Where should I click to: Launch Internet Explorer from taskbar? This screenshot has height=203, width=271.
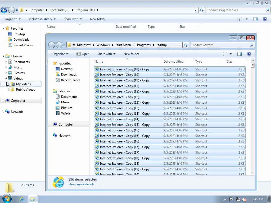pos(21,199)
